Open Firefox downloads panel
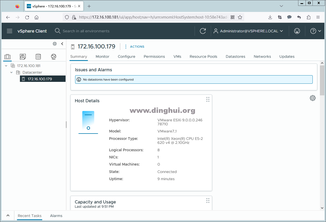This screenshot has width=326, height=222. point(270,17)
